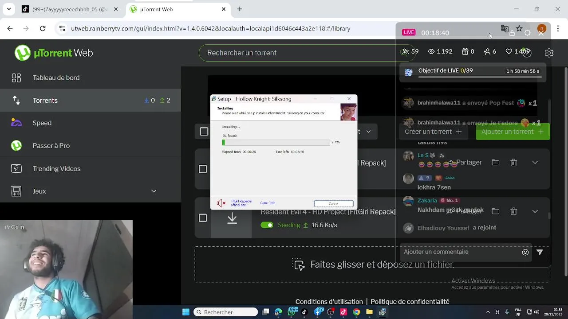Click the new followers icon showing 6
This screenshot has width=568, height=319.
pos(487,52)
